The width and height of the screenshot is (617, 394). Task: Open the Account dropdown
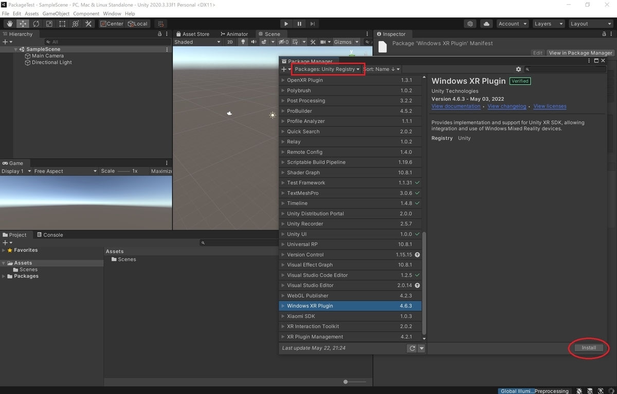[512, 24]
